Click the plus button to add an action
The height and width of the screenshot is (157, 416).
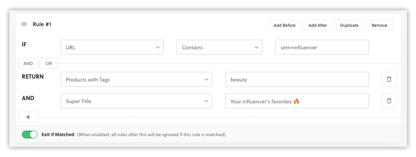coord(28,117)
